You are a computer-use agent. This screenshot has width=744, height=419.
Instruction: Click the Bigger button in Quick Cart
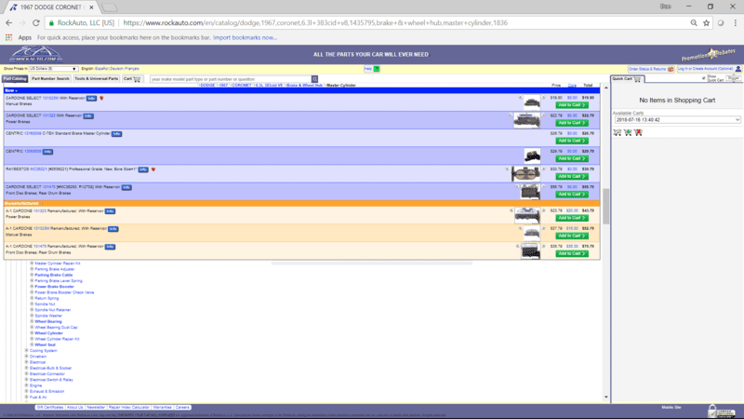[x=734, y=78]
